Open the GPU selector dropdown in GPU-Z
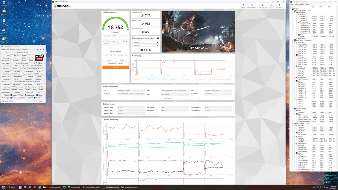Screen dimensions: 338x190 pos(14,101)
